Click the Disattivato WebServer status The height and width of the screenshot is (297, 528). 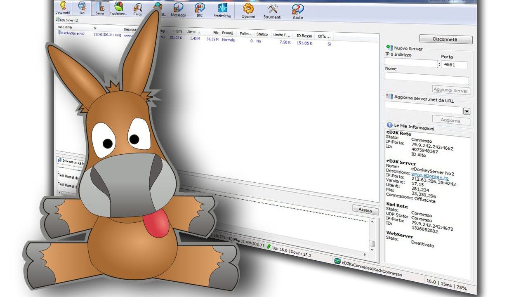click(x=422, y=243)
